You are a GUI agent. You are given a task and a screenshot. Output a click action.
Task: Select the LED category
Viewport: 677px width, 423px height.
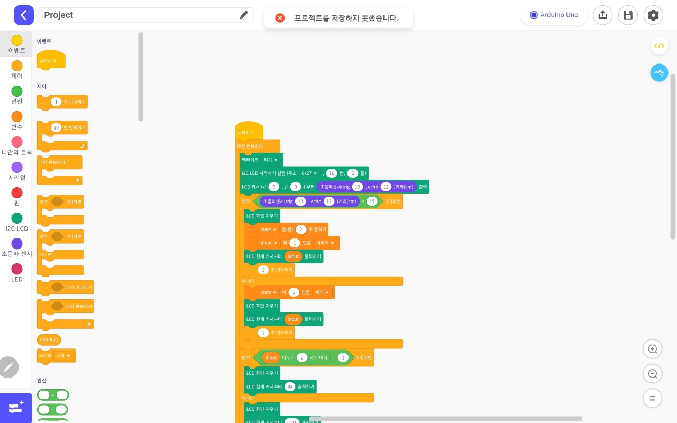point(16,273)
